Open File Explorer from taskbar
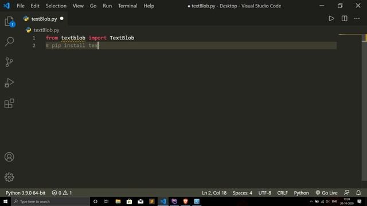The width and height of the screenshot is (367, 206). coord(118,201)
